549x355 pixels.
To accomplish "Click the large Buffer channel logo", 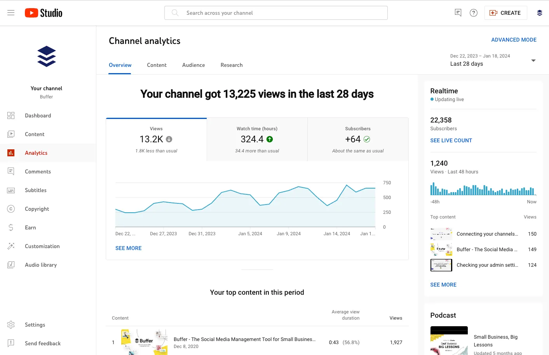I will (47, 56).
